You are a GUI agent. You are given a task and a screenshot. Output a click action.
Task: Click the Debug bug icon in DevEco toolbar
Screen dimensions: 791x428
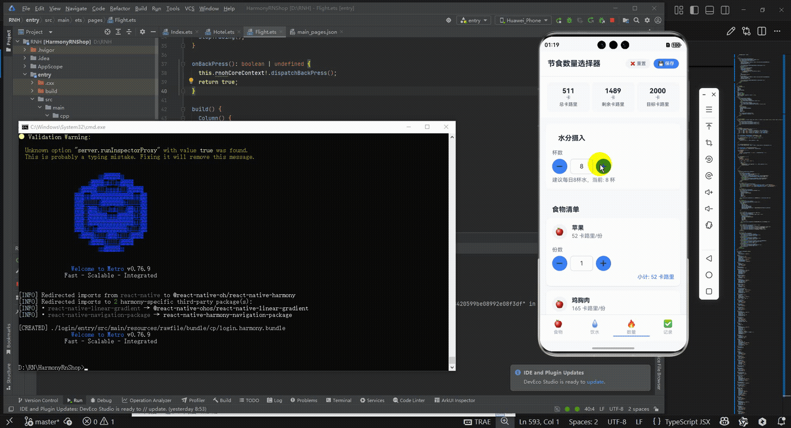pos(569,20)
